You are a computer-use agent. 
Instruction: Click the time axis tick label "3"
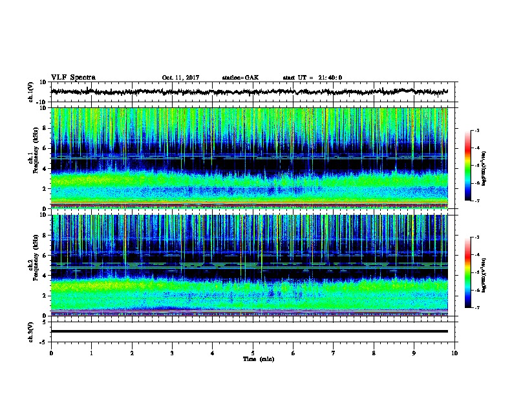tap(172, 353)
